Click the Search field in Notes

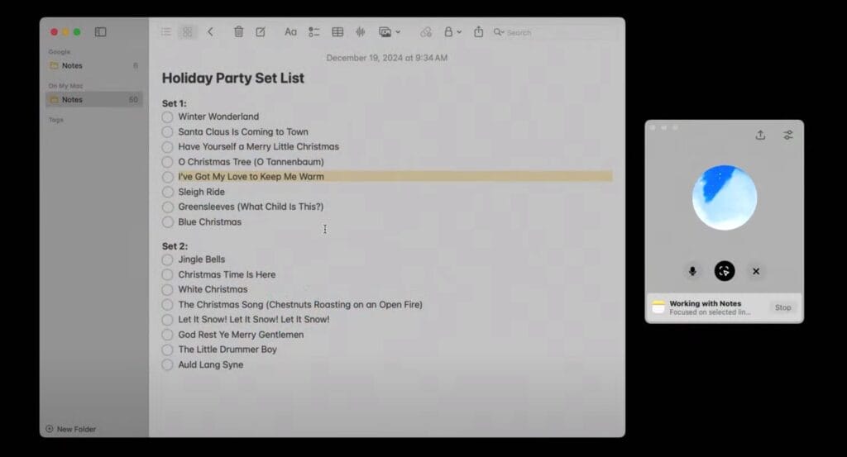(554, 32)
